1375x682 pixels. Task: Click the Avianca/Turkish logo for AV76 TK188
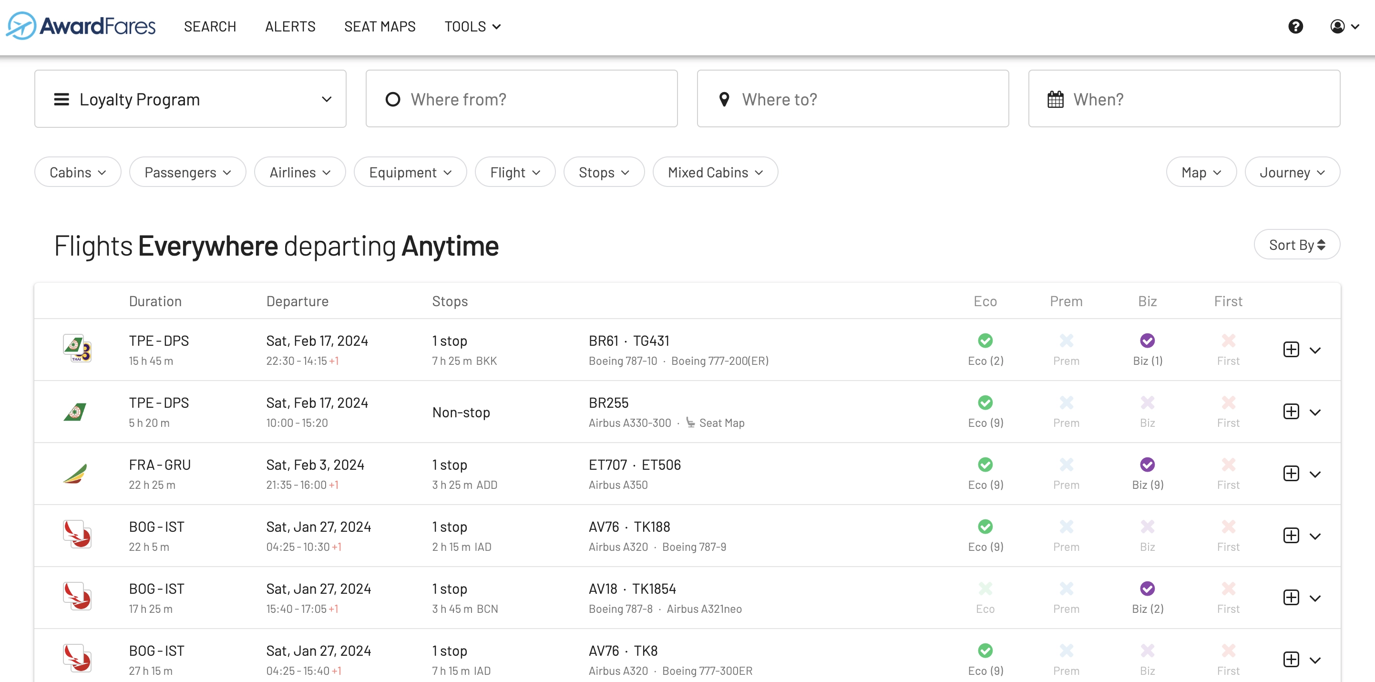(x=77, y=535)
